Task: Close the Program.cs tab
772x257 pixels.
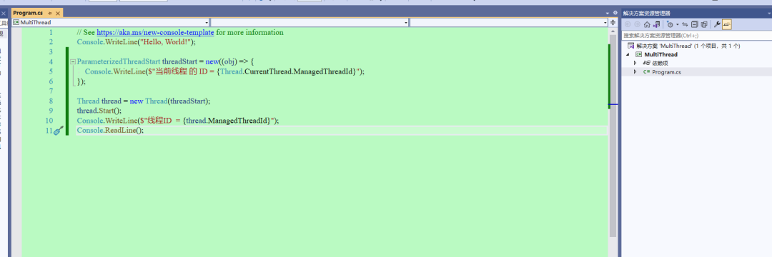Action: (58, 13)
